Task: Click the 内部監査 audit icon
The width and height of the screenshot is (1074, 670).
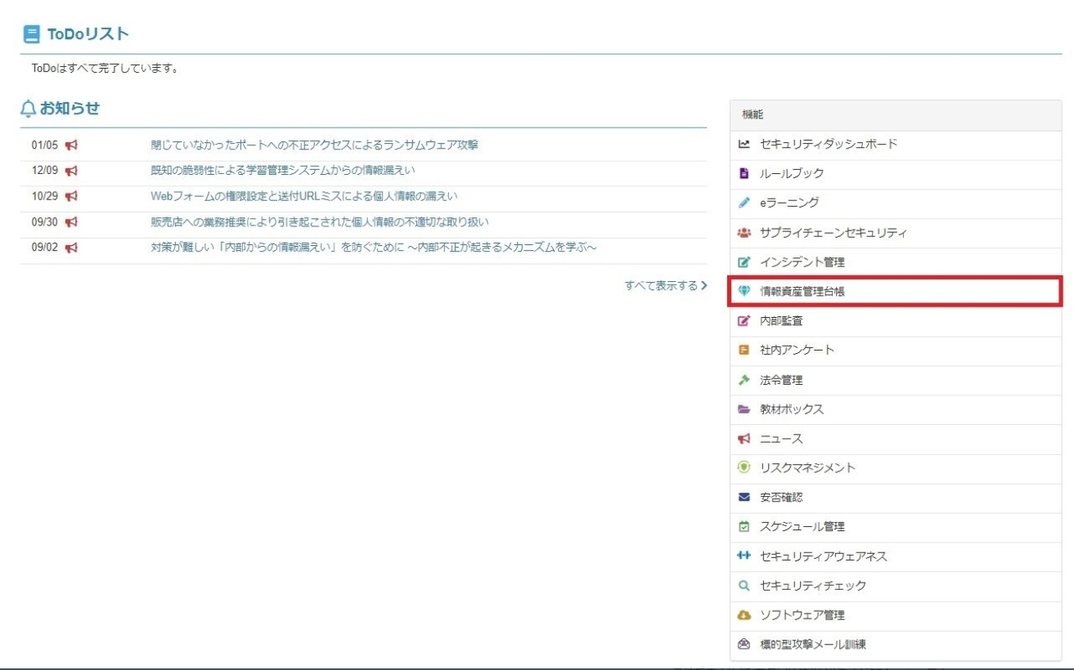Action: pyautogui.click(x=744, y=320)
